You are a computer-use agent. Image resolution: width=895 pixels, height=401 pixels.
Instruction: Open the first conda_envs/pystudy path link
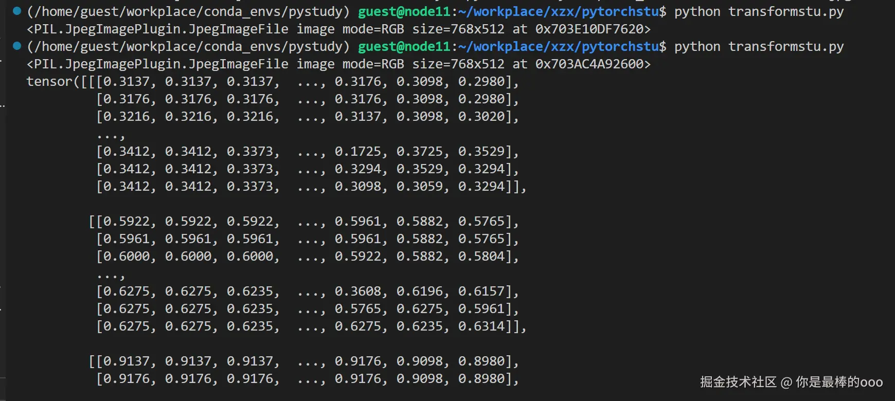188,11
